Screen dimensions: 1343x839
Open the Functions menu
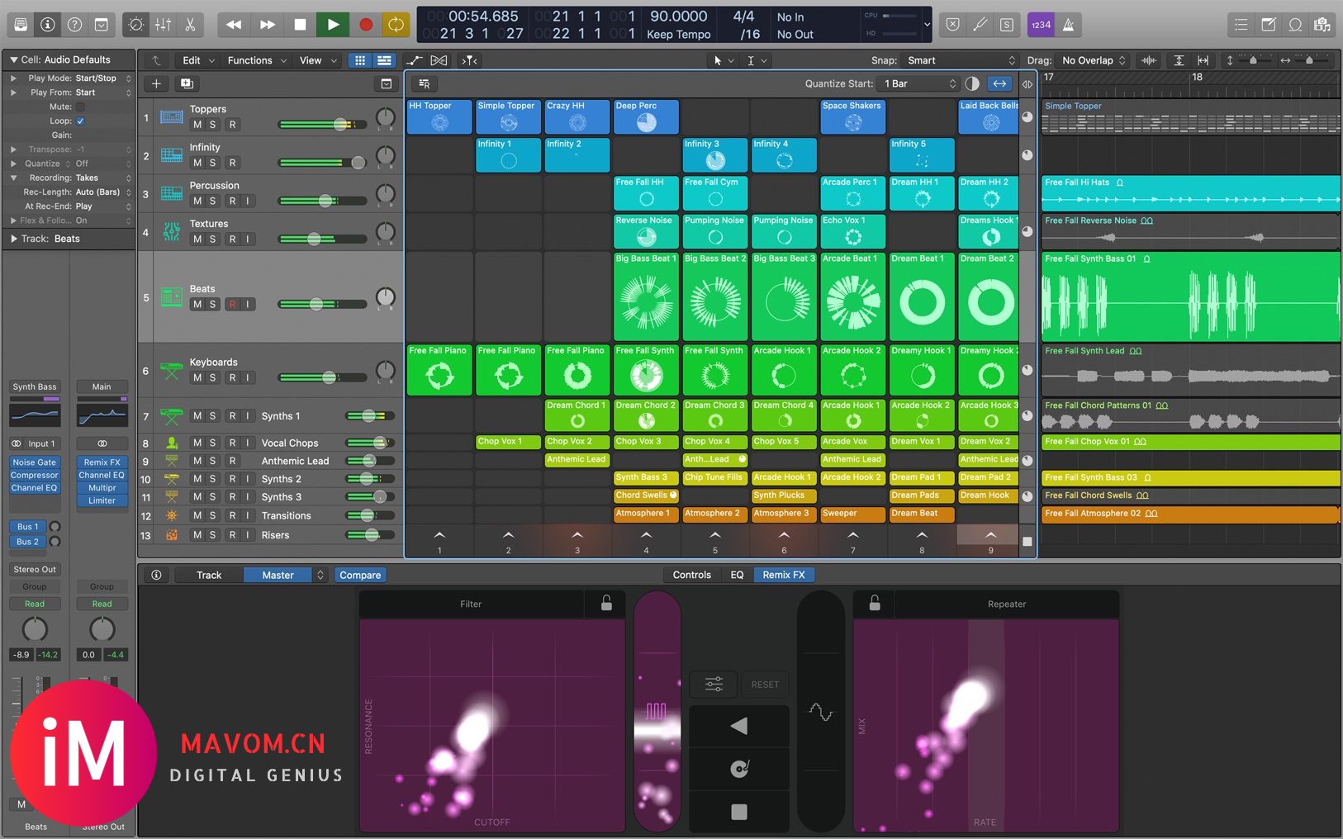pos(256,60)
